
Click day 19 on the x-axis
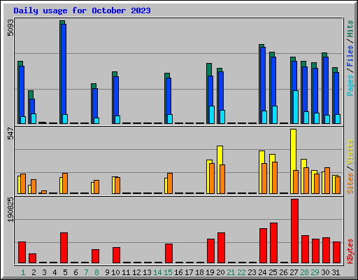coord(210,272)
